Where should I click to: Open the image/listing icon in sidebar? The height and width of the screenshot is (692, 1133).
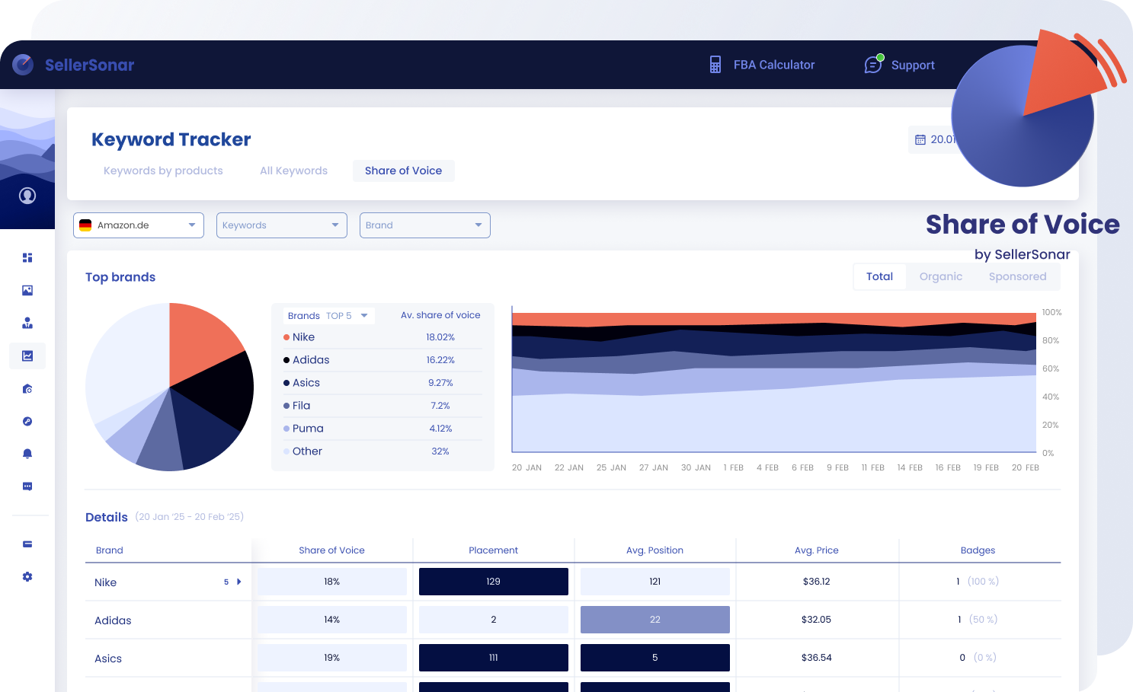point(27,290)
